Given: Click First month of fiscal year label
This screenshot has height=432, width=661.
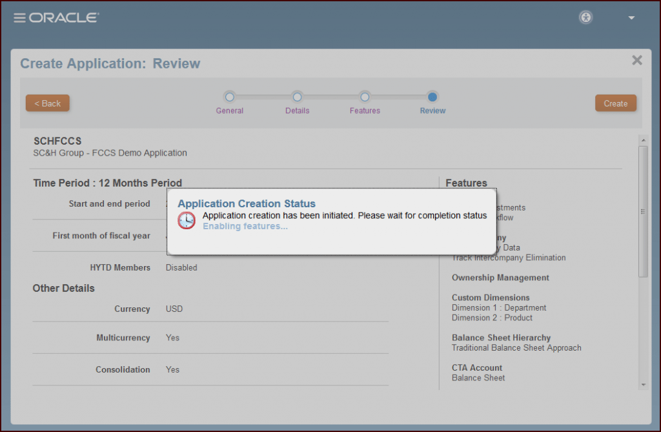Looking at the screenshot, I should (101, 236).
